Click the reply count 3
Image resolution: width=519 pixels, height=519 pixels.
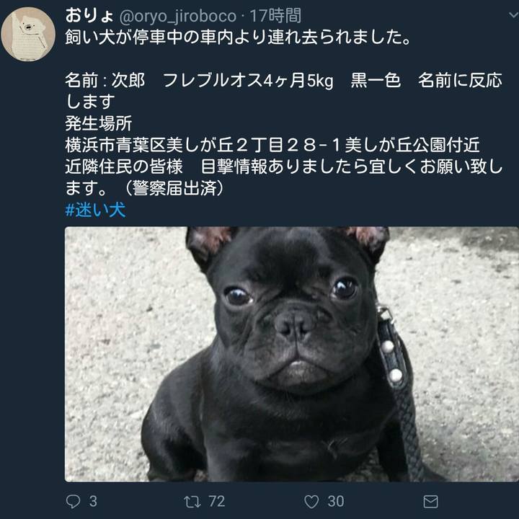coord(93,502)
